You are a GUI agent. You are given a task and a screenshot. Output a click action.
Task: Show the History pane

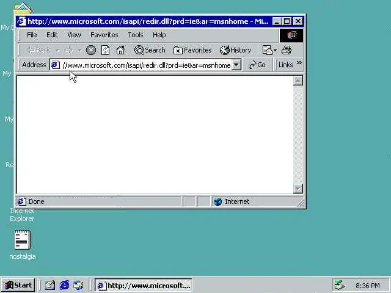coord(236,50)
